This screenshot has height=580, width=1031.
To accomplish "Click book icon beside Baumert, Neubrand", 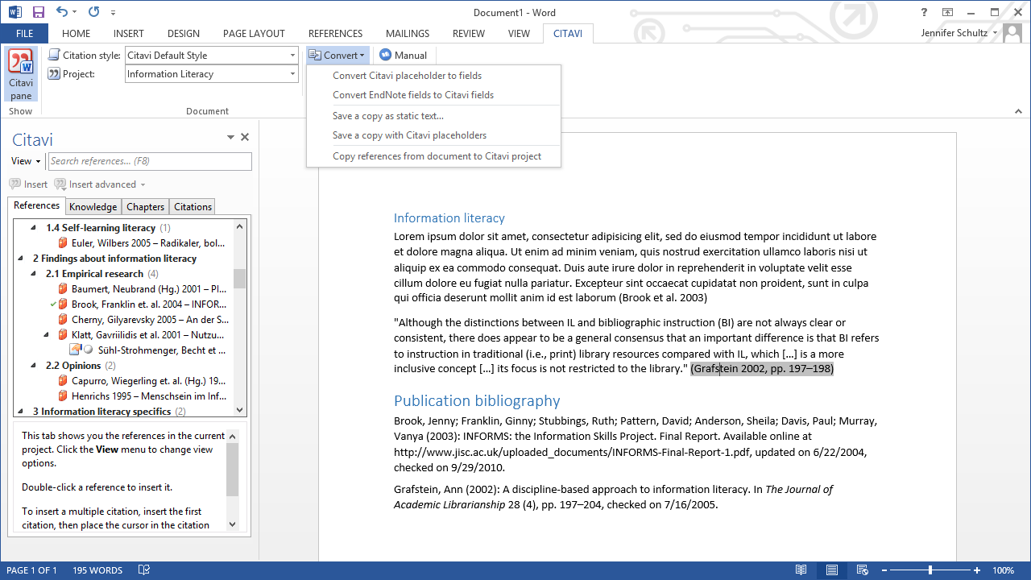I will [x=63, y=289].
